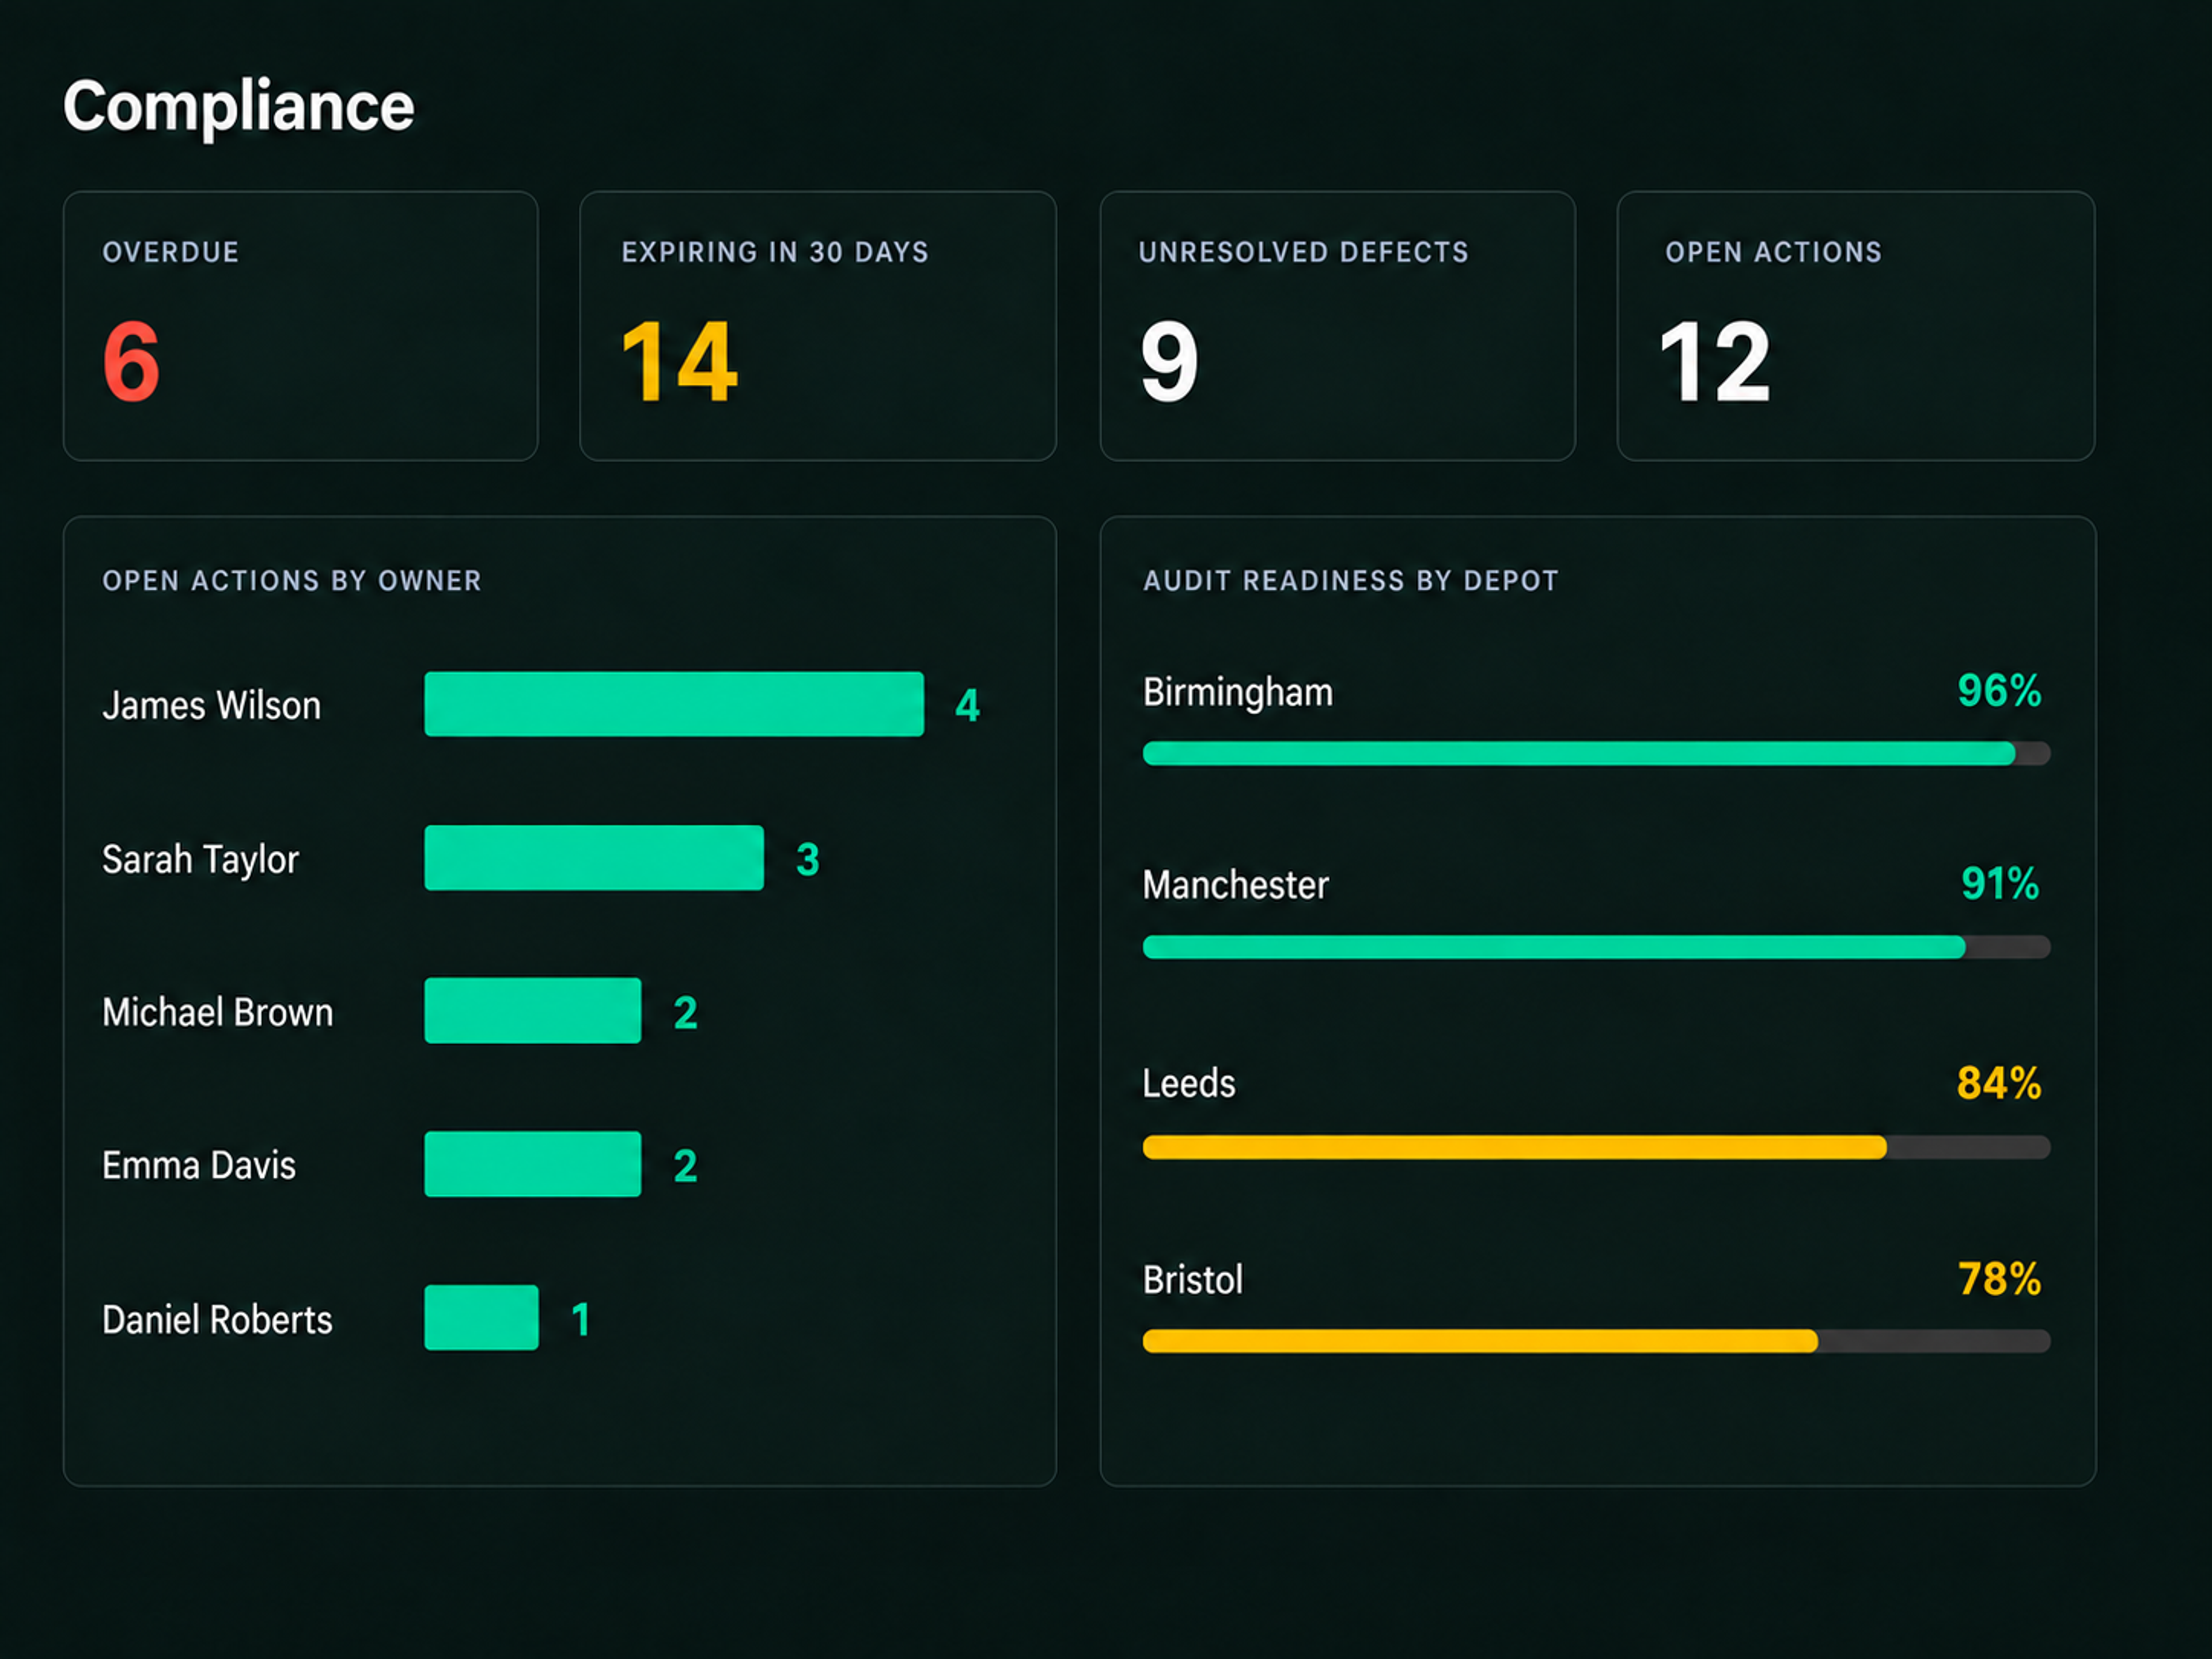The width and height of the screenshot is (2212, 1659).
Task: Open the Expiring in 30 Days card
Action: coord(818,326)
